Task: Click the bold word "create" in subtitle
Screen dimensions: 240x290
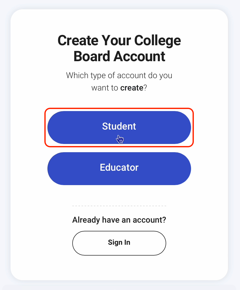Action: click(x=132, y=88)
